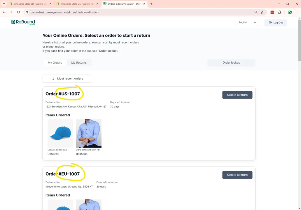Click the Organic cotton cap label
Screen dimensions: 301x210
tap(57, 150)
